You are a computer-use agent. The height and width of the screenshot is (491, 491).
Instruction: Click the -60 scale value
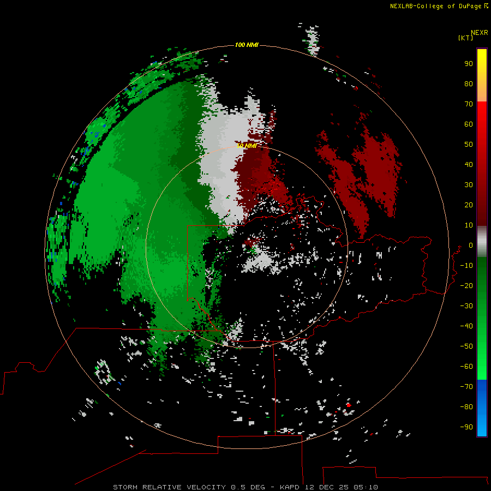coord(466,367)
